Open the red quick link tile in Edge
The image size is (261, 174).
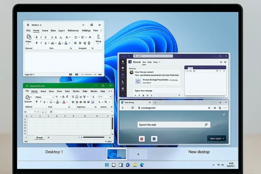142,139
